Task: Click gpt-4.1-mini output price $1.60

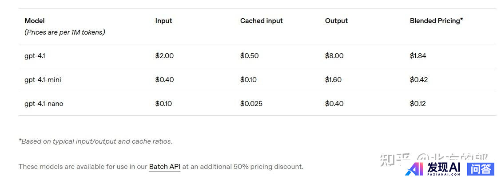Action: point(333,80)
